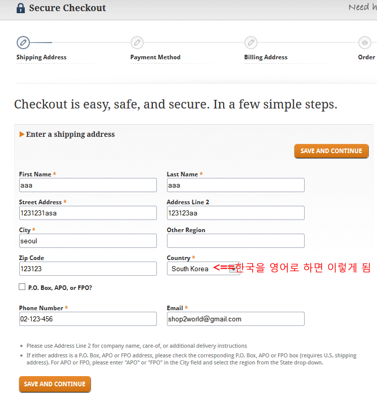Click into the Street Address field
The width and height of the screenshot is (377, 405).
point(88,213)
